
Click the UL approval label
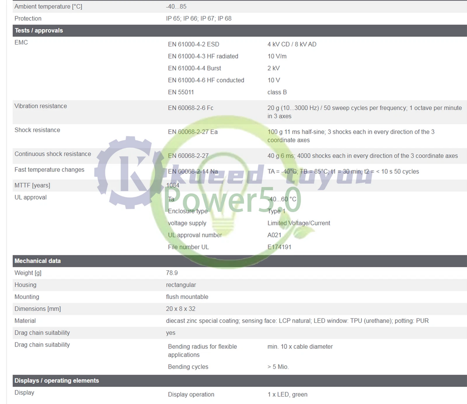pos(30,197)
